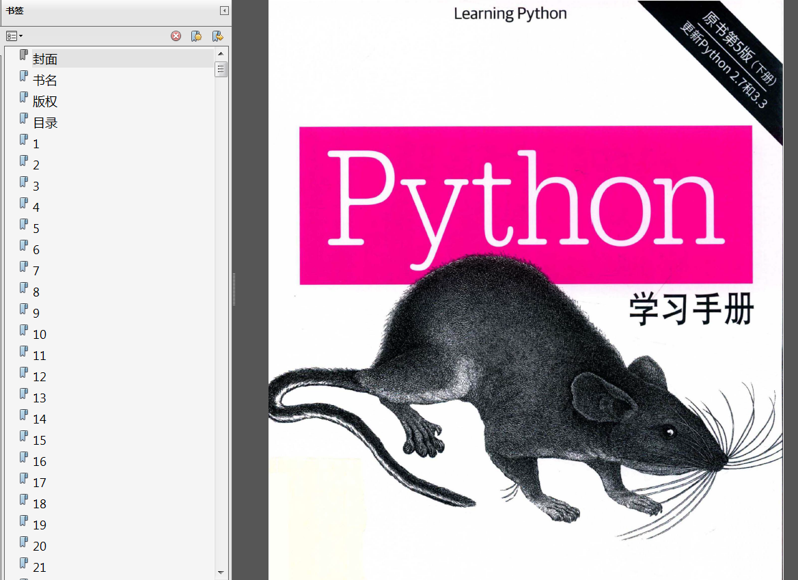This screenshot has height=580, width=798.
Task: Click the bookmarks scrollbar up arrow
Action: (x=221, y=53)
